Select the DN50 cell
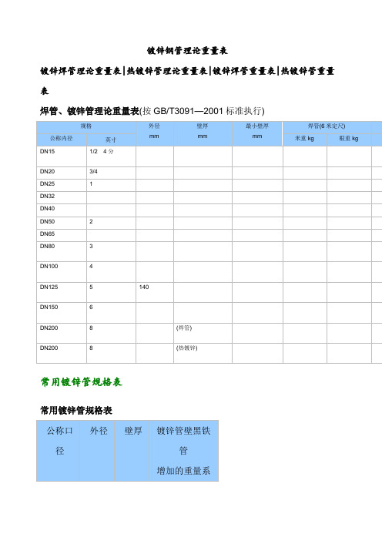Screen dimensions: 382x541 [x=62, y=223]
